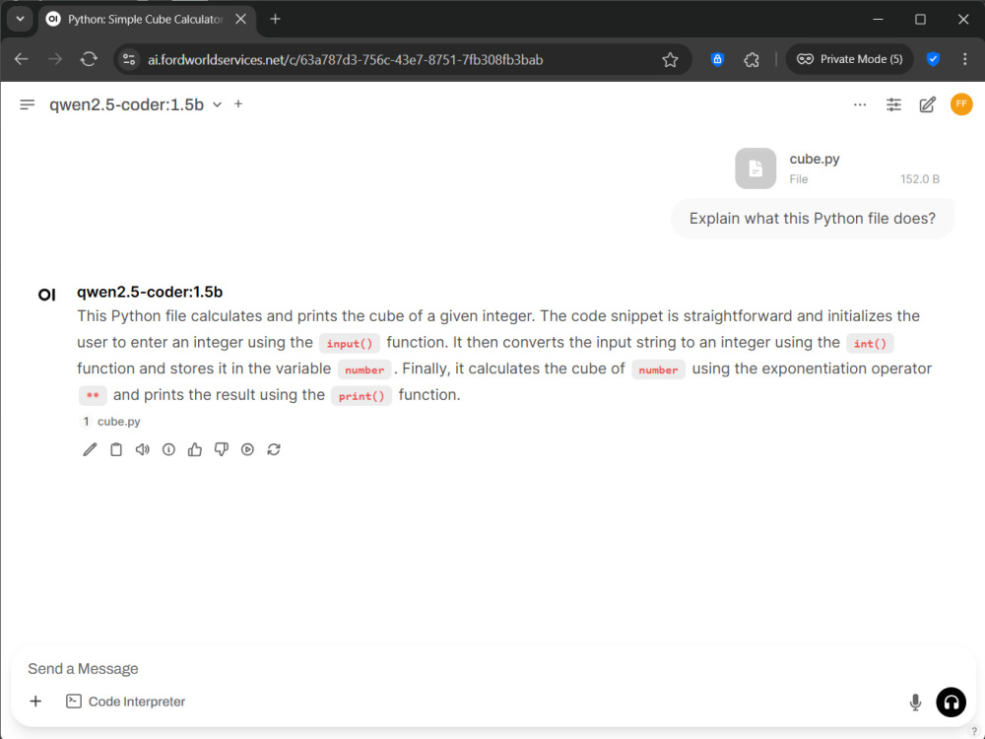Viewport: 985px width, 739px height.
Task: Open the chat more-options ellipsis menu
Action: pos(860,105)
